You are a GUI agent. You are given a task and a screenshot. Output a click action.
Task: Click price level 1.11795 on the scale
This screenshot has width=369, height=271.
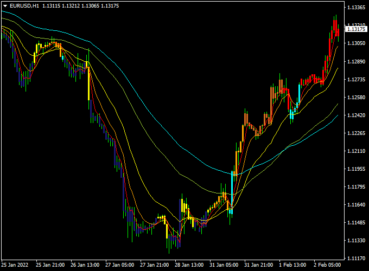point(357,186)
